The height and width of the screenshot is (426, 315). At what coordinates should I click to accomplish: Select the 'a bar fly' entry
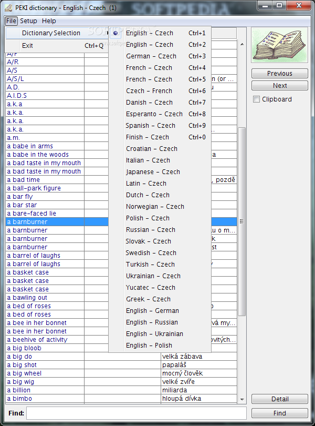tap(45, 197)
